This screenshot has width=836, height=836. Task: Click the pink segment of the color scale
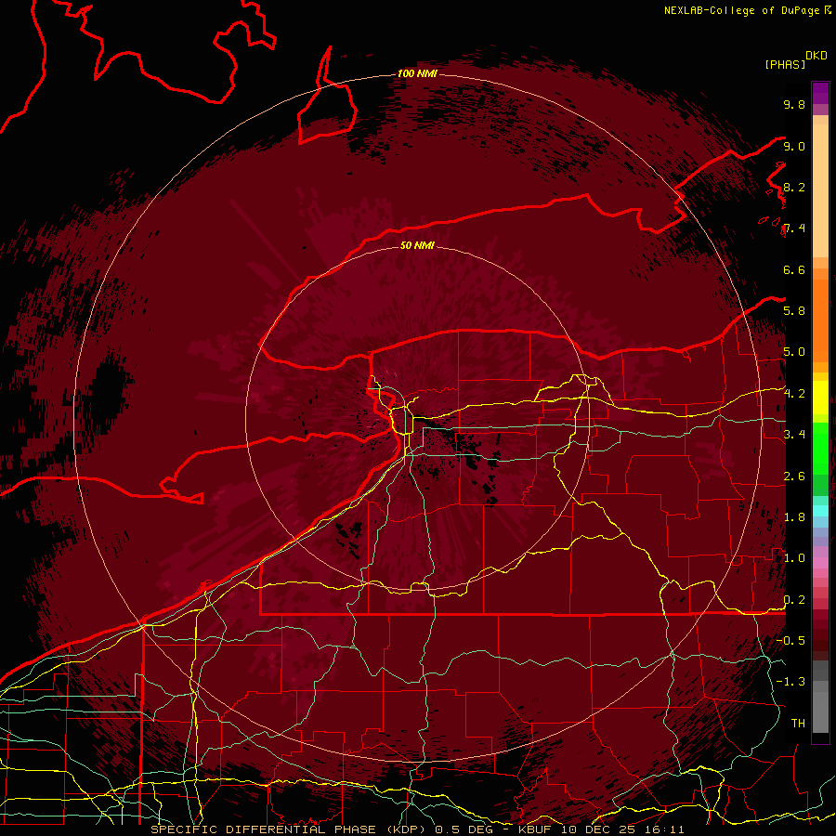click(820, 563)
